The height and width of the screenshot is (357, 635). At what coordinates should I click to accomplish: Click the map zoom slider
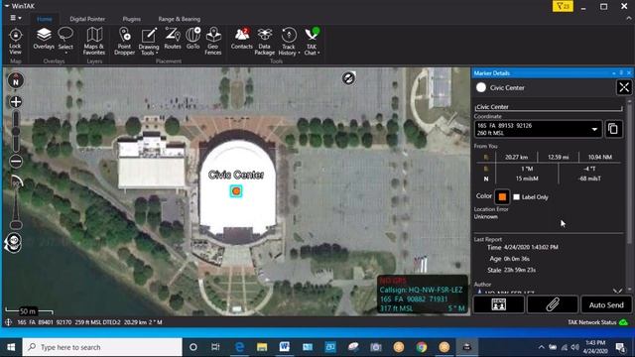(16, 132)
